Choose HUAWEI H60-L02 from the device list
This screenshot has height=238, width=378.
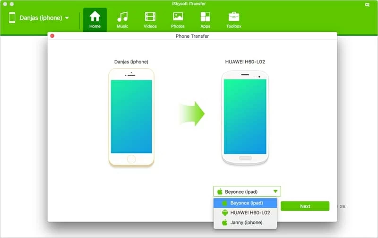(249, 212)
